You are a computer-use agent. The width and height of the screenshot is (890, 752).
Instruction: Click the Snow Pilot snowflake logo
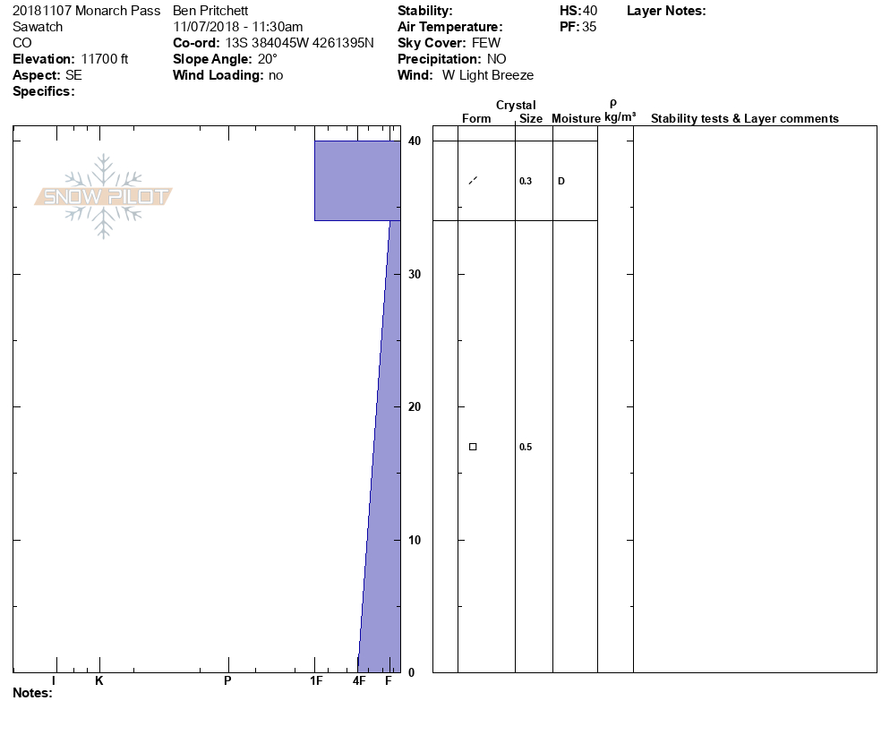(x=104, y=196)
